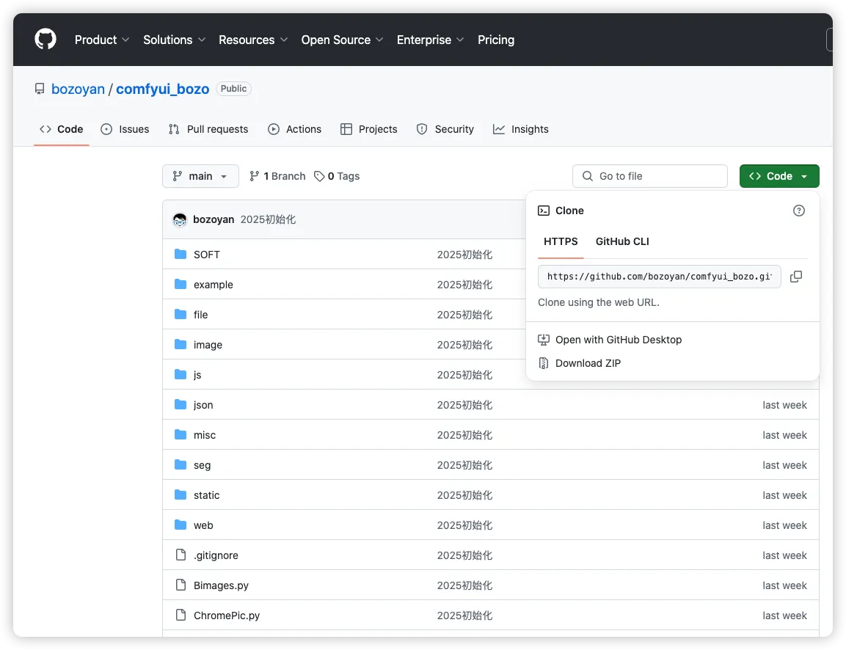This screenshot has height=650, width=846.
Task: Expand the Enterprise menu
Action: tap(430, 40)
